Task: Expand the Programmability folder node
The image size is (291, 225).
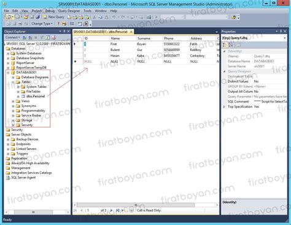Action: tap(13, 111)
